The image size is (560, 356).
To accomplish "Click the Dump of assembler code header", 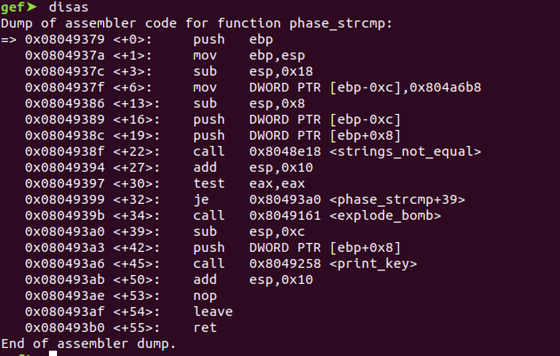I will pos(197,24).
